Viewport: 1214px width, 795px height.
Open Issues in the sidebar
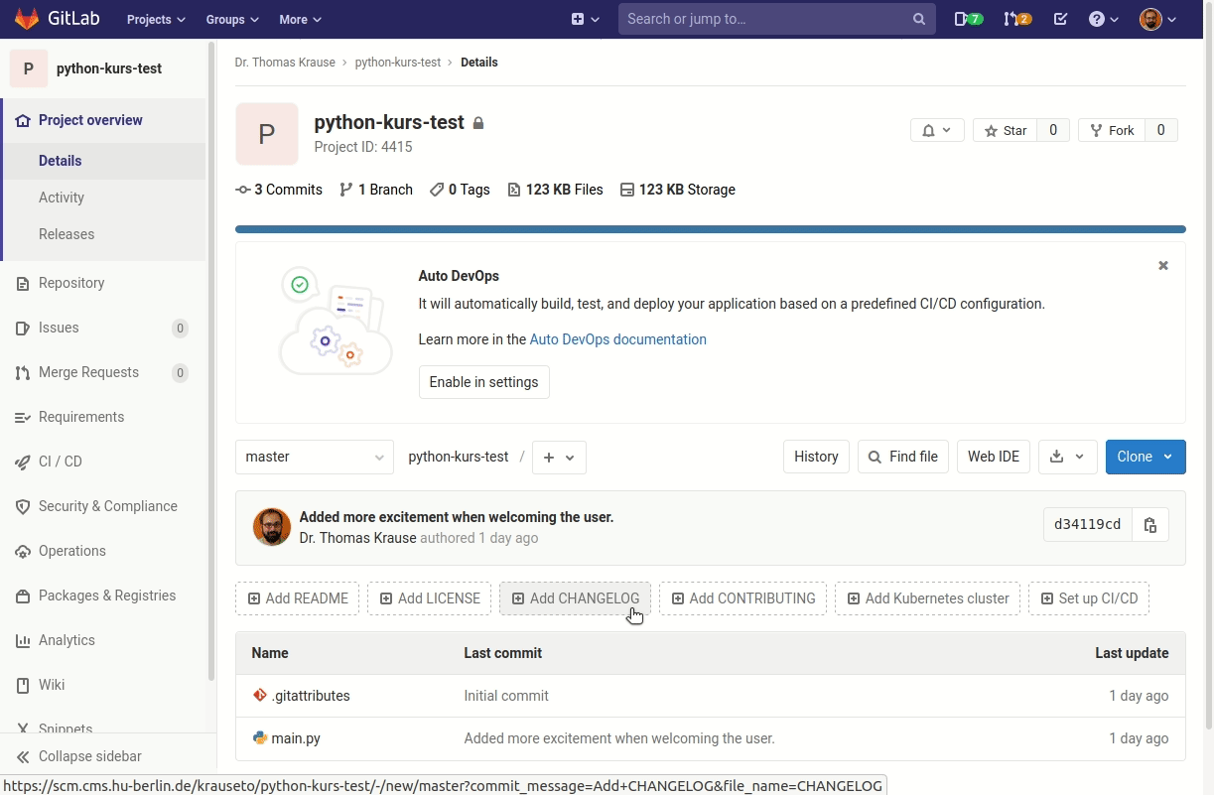(x=59, y=328)
